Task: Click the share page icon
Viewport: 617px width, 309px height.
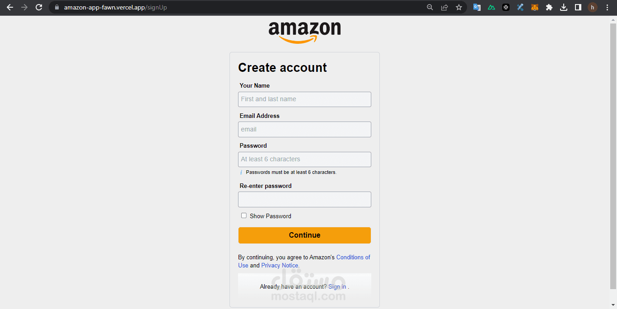Action: (444, 7)
